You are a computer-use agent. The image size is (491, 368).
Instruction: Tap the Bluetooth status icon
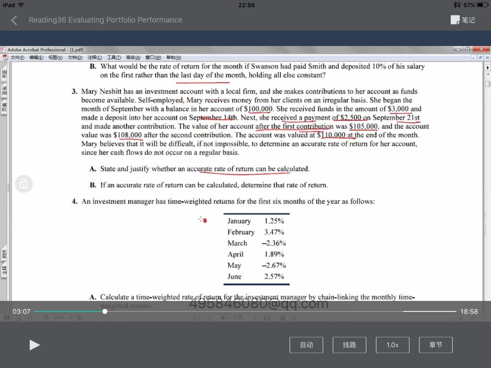coord(456,5)
